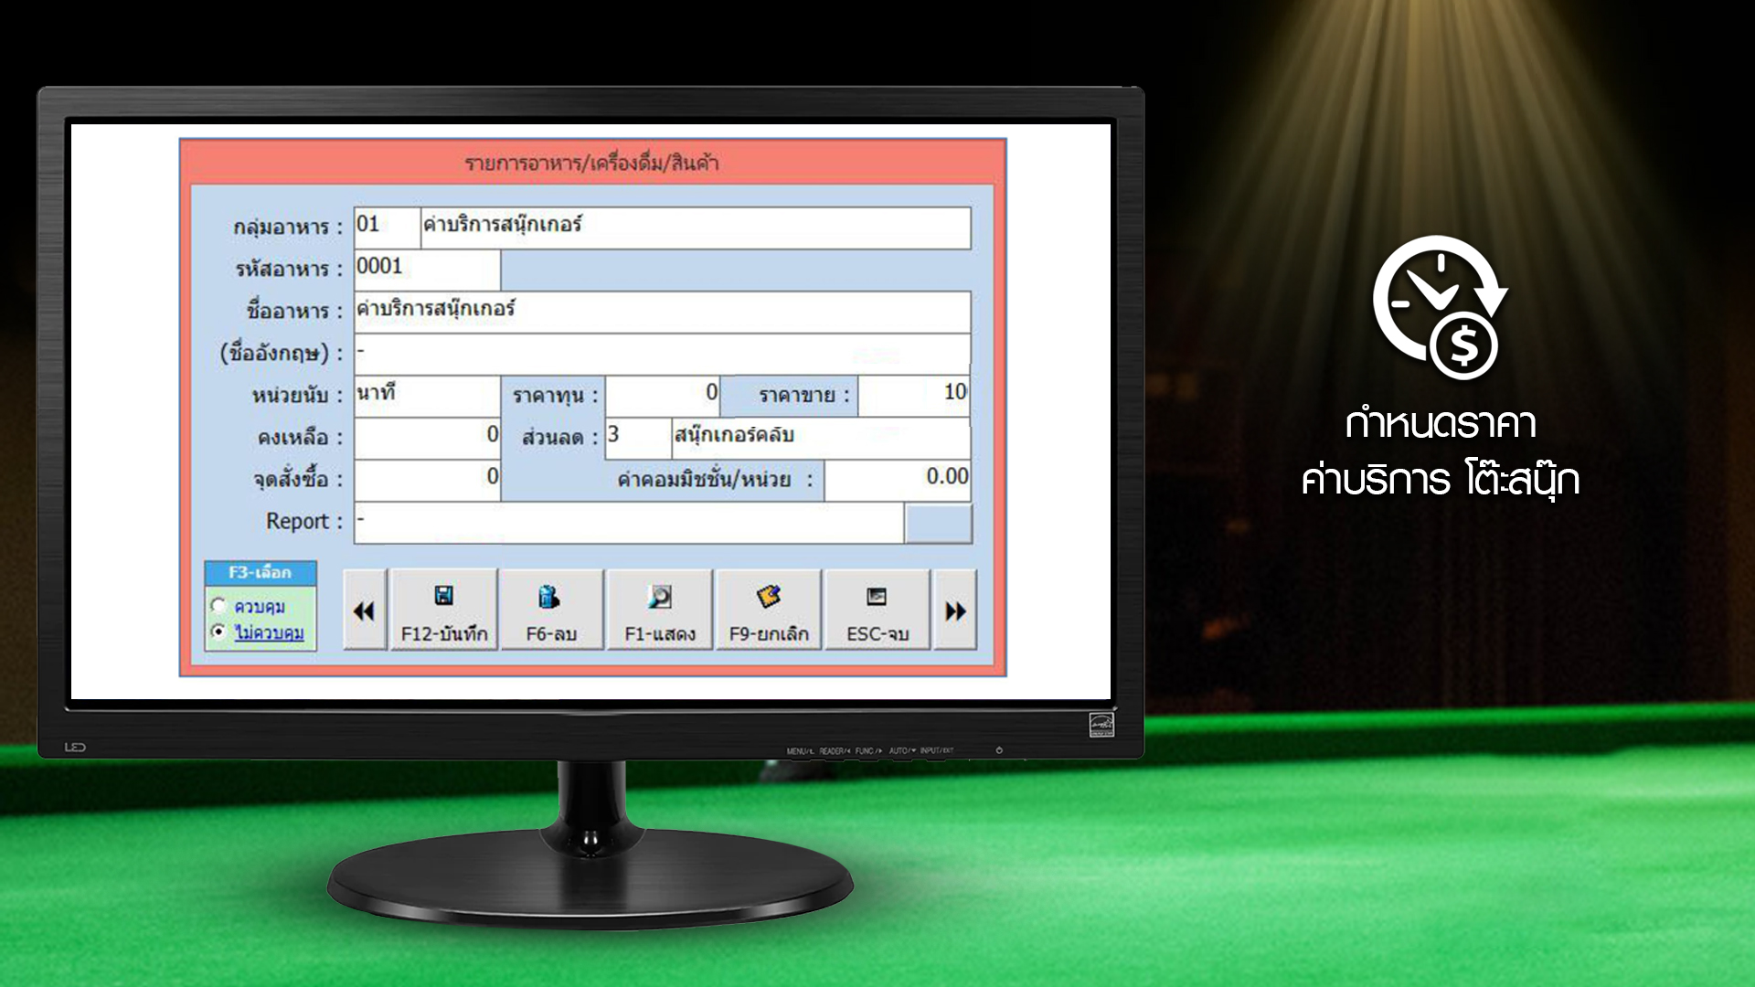Click the F1 show (แสดง) magnifier button
This screenshot has height=987, width=1755.
click(659, 610)
